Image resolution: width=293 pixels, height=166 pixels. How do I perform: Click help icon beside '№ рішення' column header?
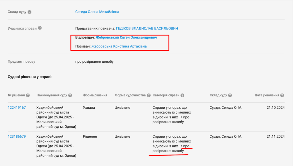coord(28,95)
